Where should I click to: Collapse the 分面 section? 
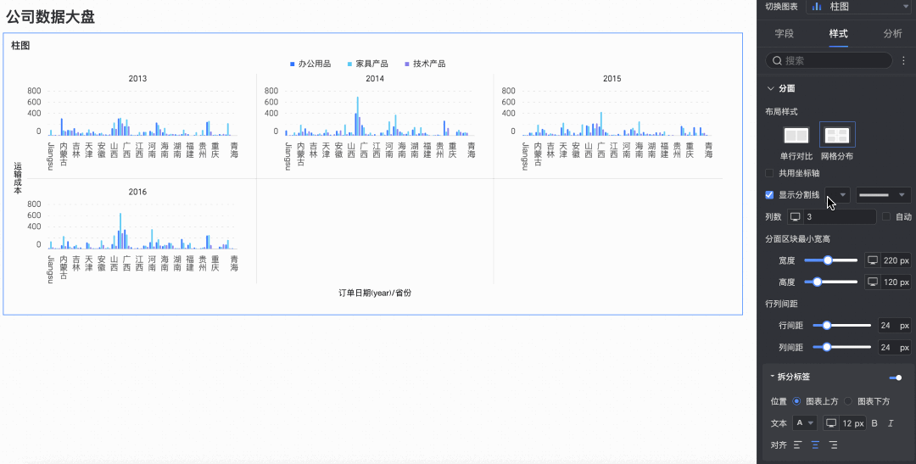(770, 88)
